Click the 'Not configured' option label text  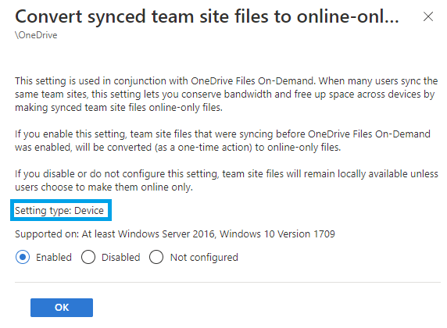[204, 258]
